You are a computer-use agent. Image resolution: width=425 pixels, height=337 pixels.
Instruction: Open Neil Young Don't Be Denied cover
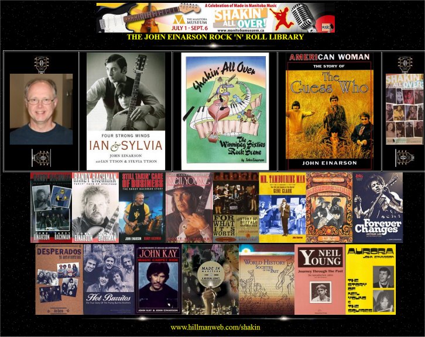[189, 207]
